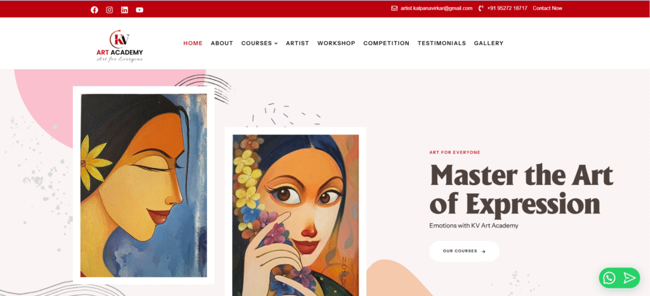Open the LinkedIn social icon

[124, 10]
